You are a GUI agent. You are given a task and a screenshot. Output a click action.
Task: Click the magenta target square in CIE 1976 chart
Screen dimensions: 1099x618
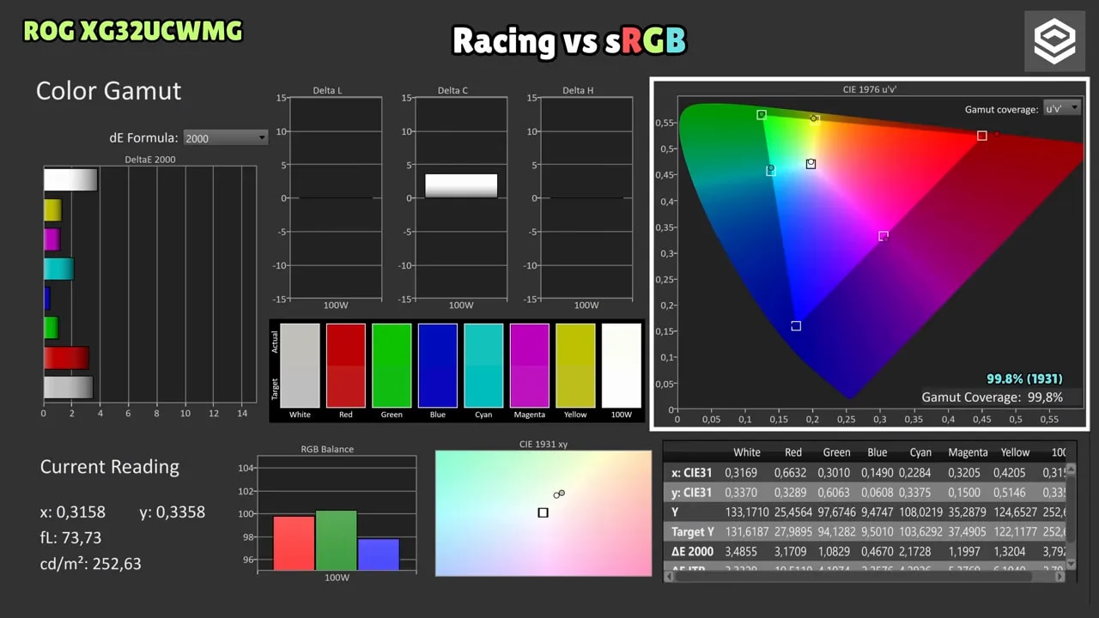[883, 236]
